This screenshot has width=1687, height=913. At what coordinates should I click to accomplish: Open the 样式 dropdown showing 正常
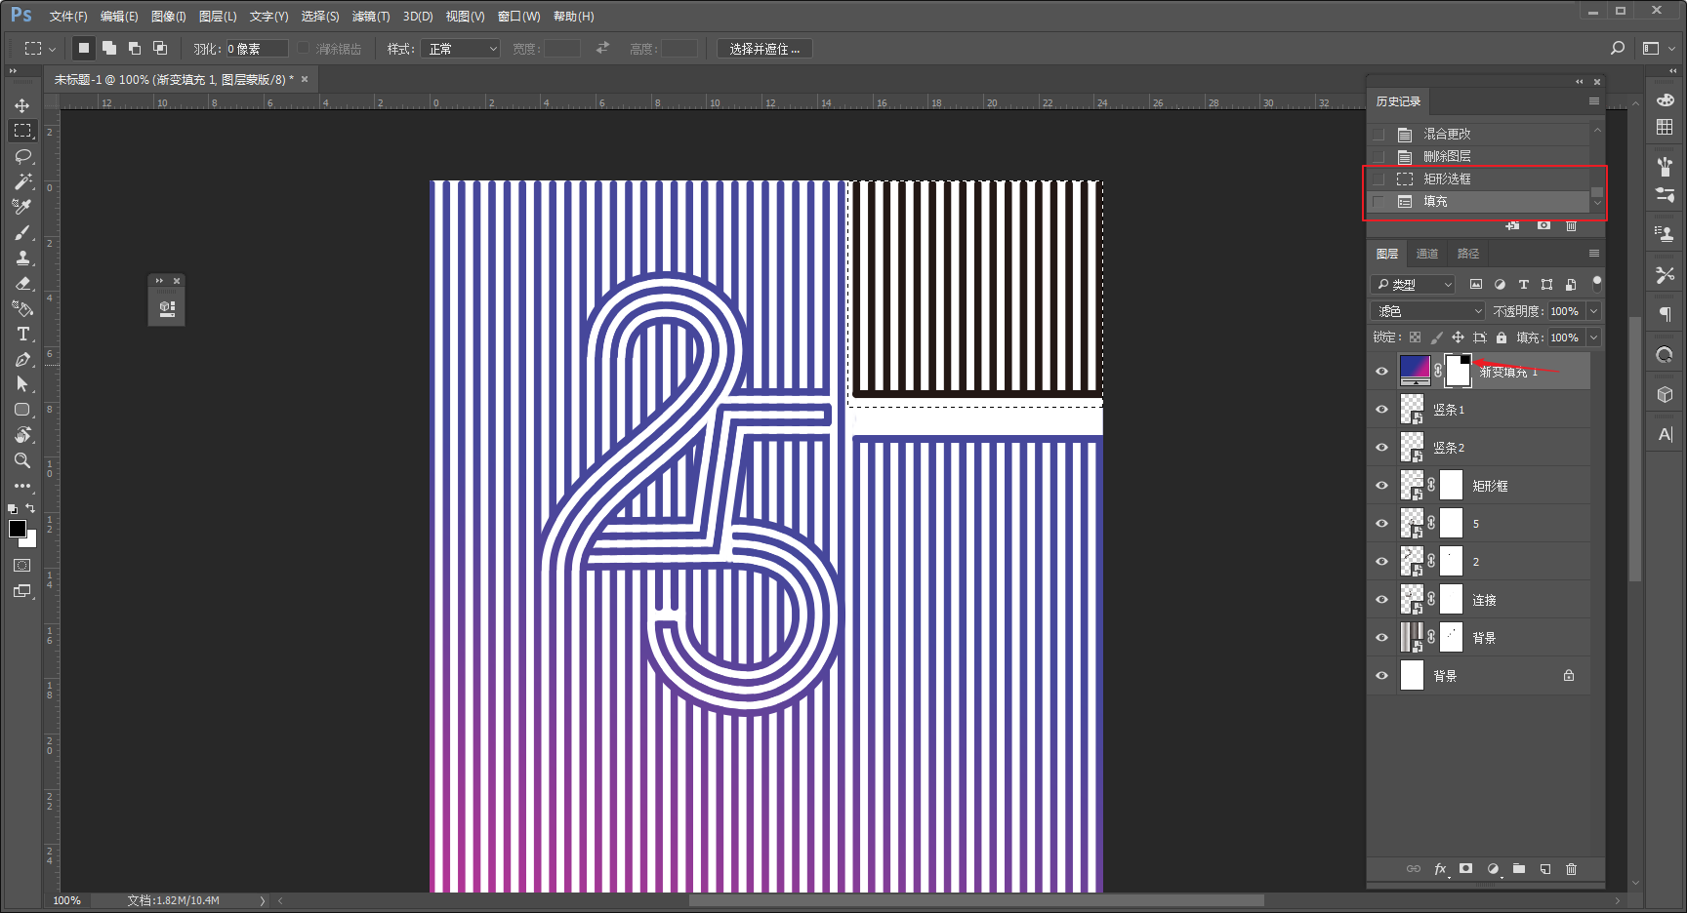coord(460,49)
